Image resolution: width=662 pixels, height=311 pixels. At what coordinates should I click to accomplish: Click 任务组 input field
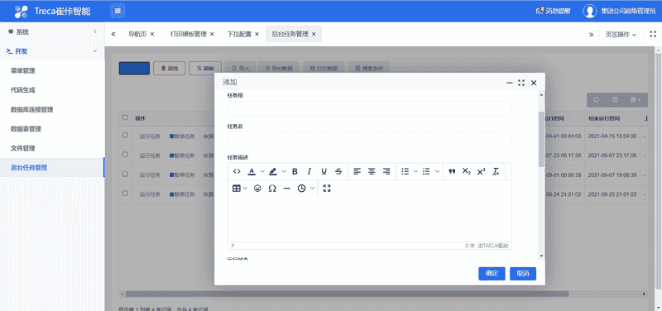click(370, 109)
